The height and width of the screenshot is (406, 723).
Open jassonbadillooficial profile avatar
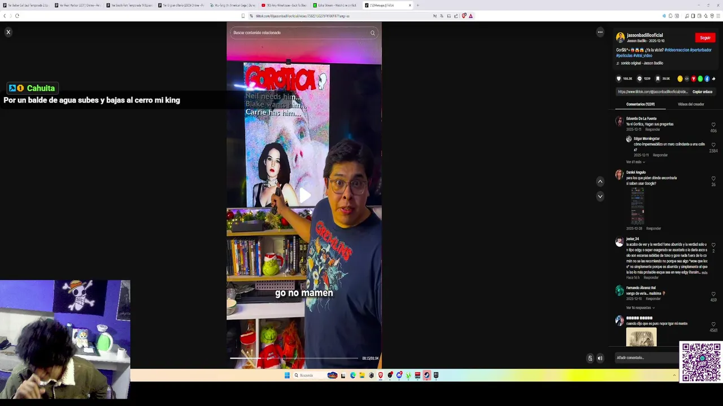[620, 38]
